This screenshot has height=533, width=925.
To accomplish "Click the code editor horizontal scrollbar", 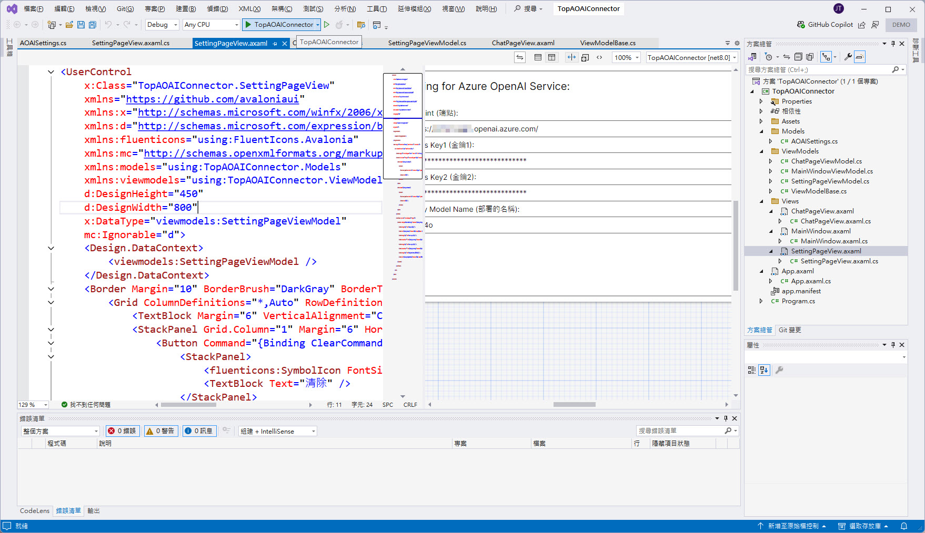I will point(234,405).
